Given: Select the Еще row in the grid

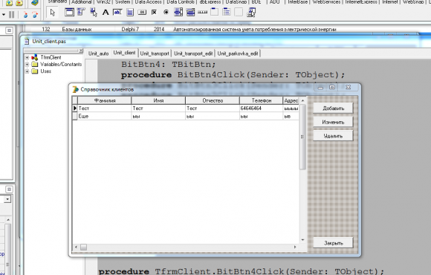Looking at the screenshot, I should (186, 116).
